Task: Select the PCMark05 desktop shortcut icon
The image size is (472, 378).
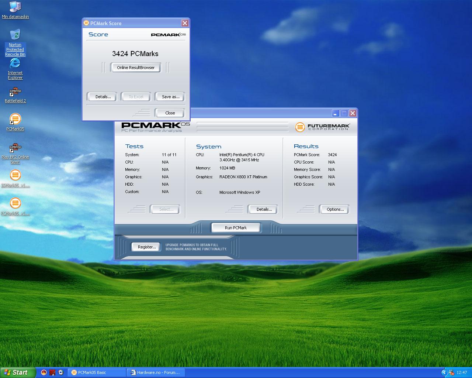Action: [x=15, y=122]
